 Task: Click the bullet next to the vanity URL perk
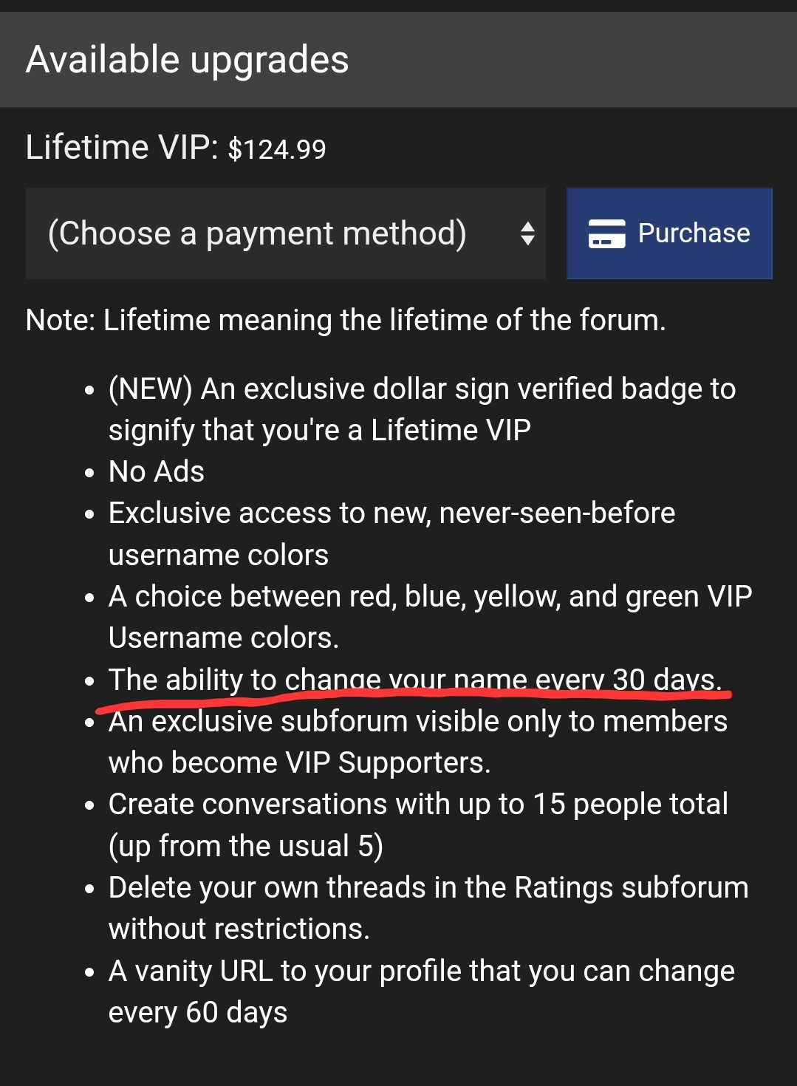point(90,972)
